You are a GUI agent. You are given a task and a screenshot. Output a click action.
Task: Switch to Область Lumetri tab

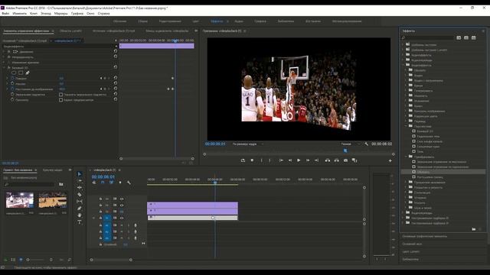[x=70, y=31]
